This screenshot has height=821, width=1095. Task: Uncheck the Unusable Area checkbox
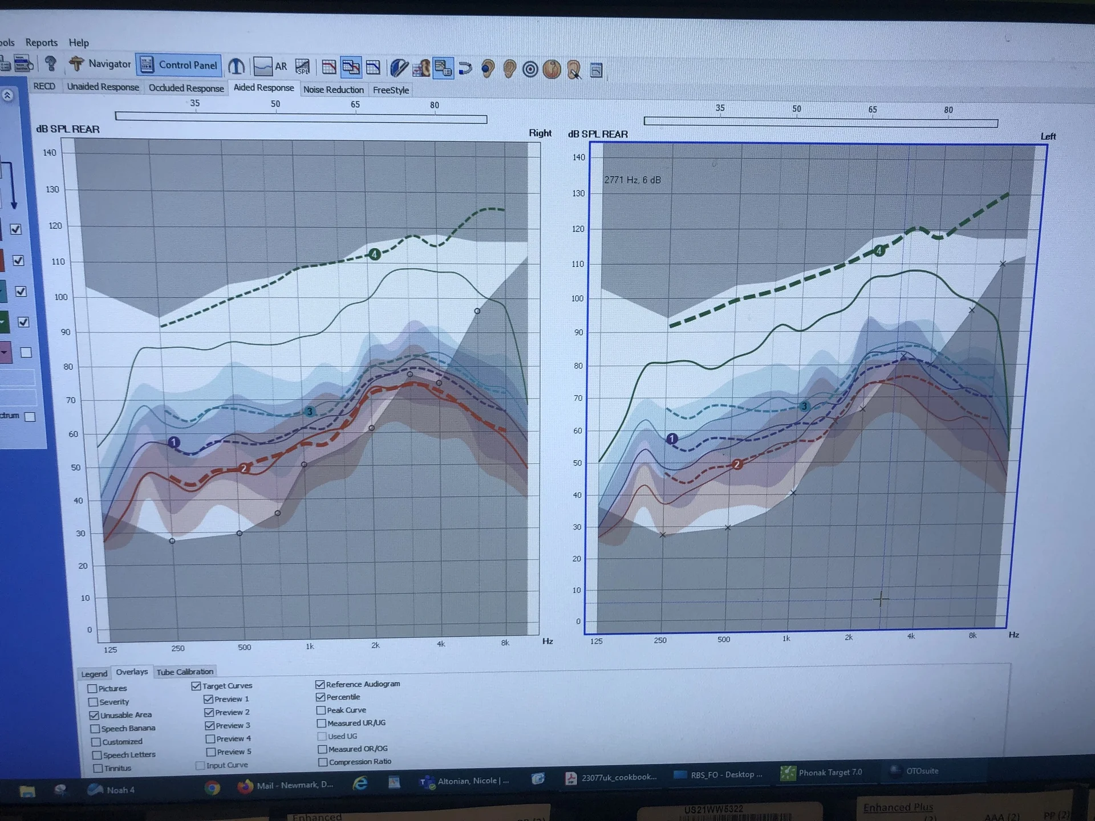[94, 716]
